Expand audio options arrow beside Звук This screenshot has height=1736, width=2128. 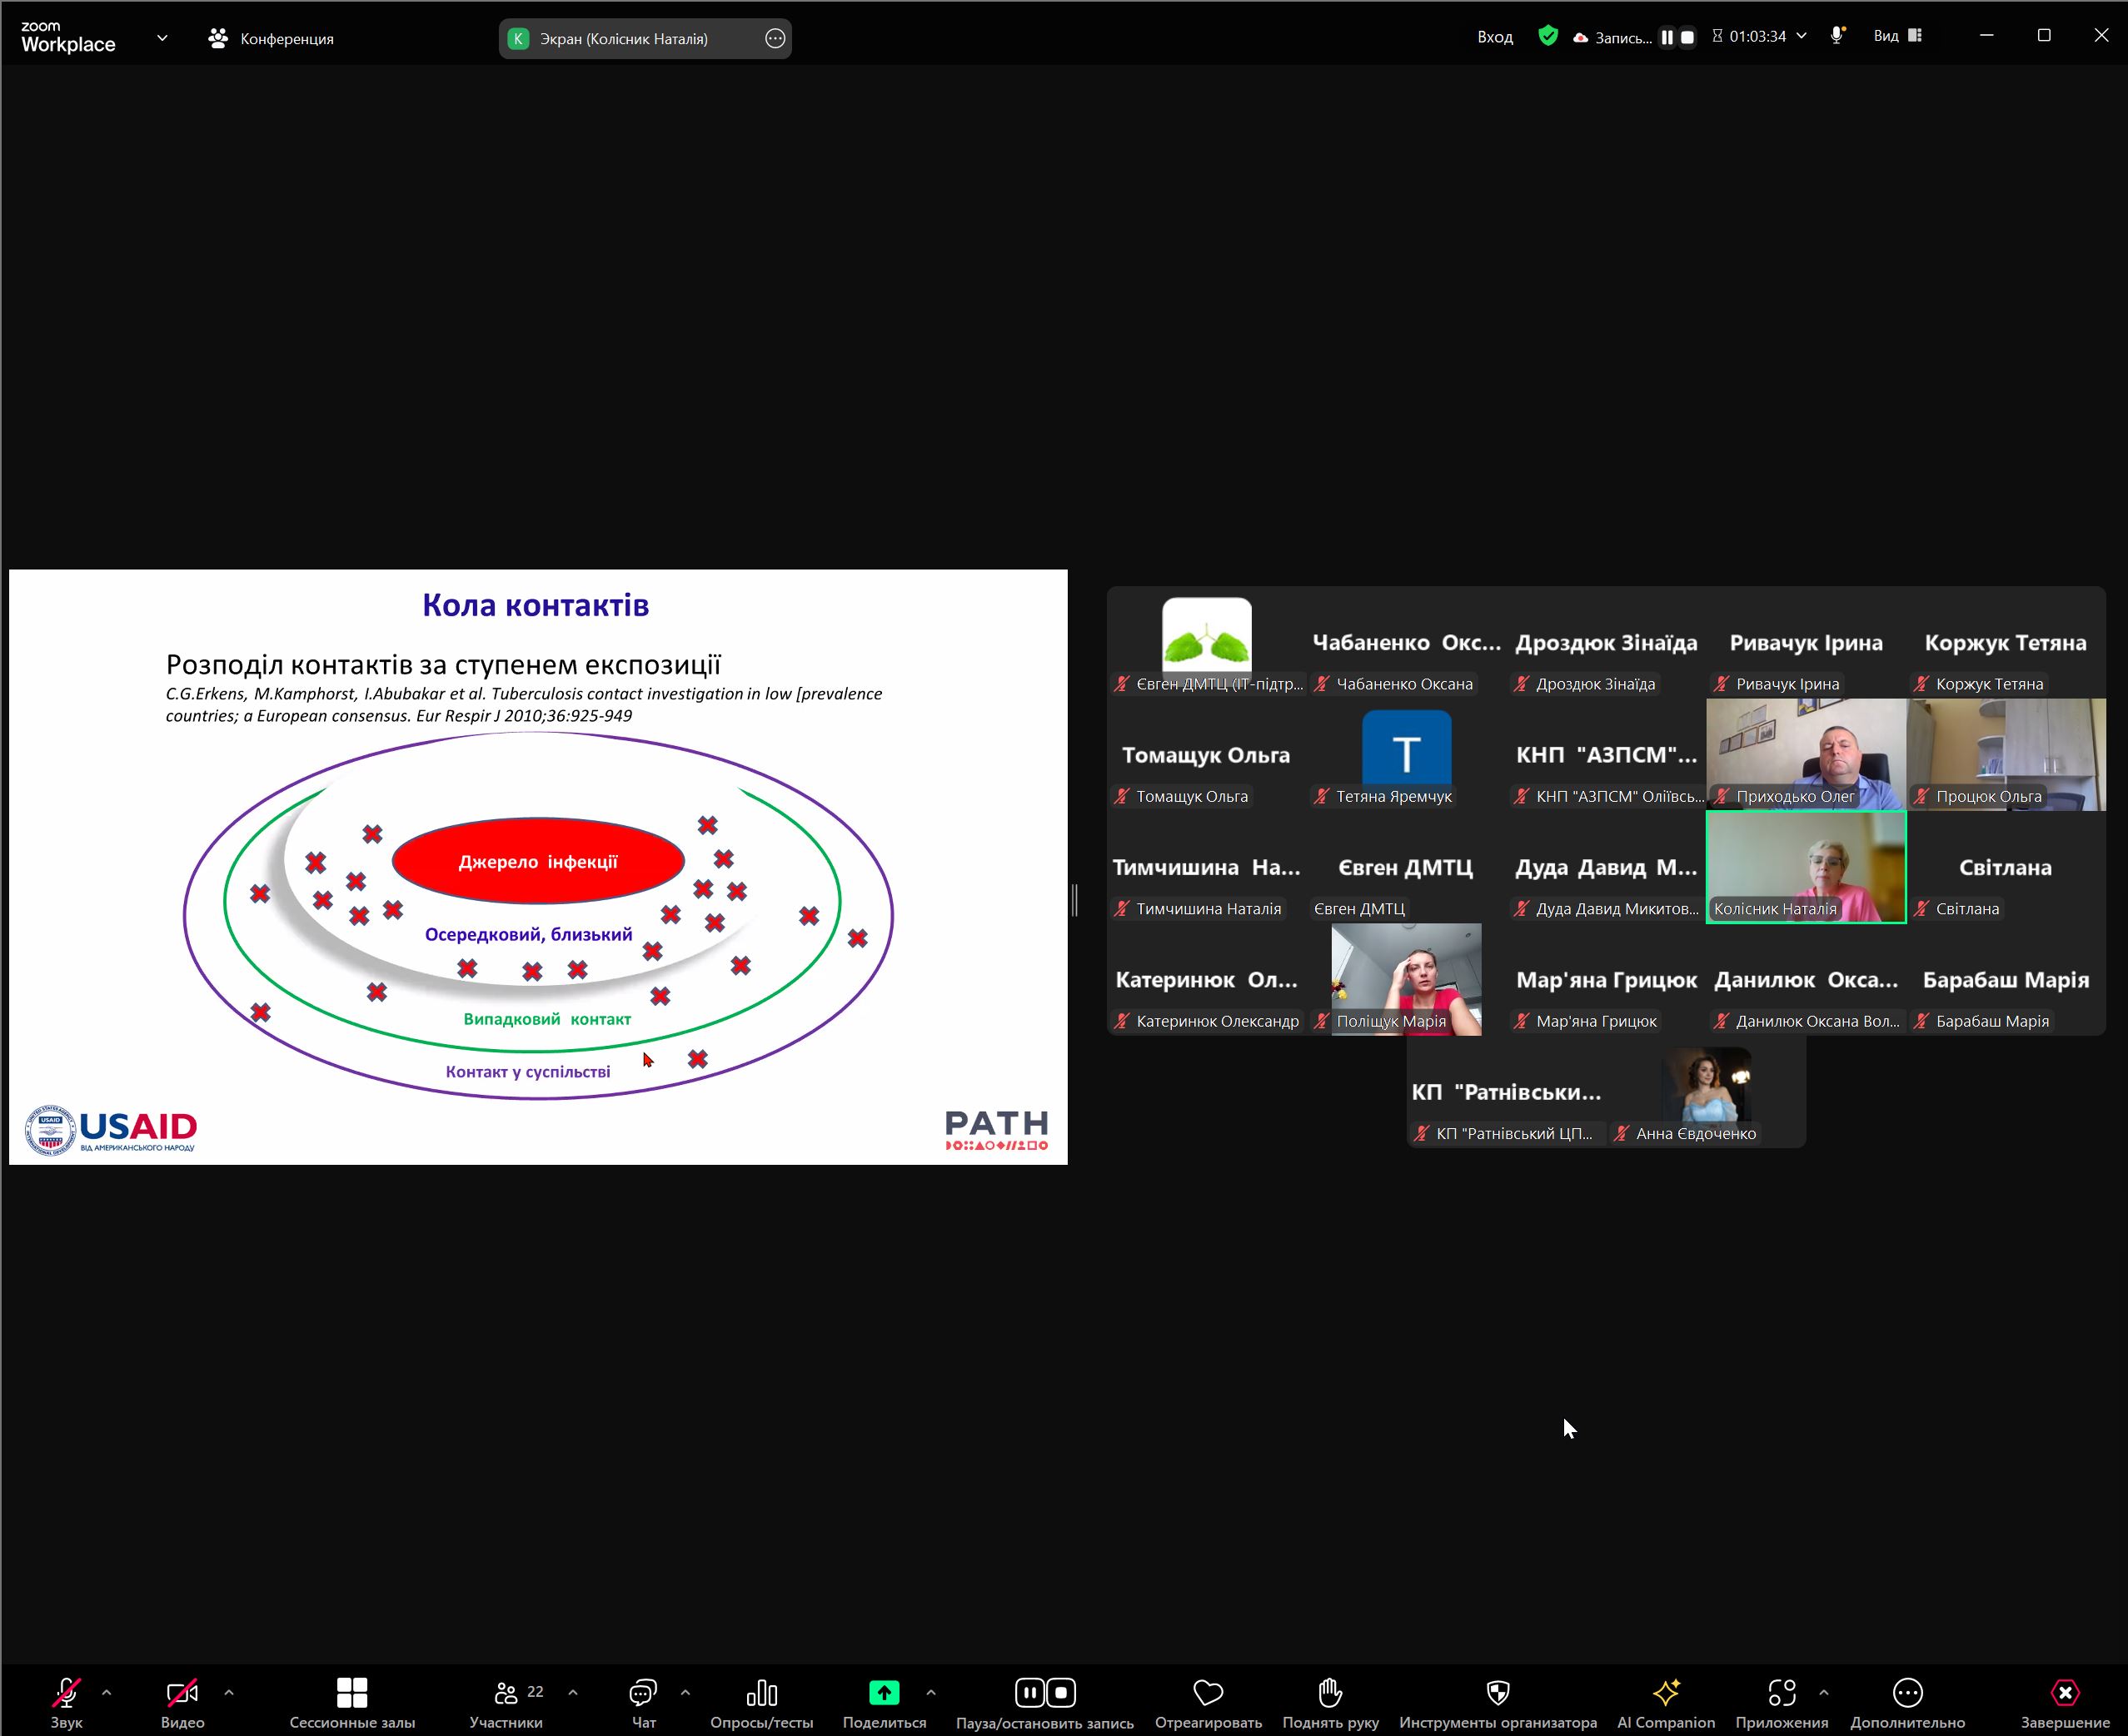tap(107, 1693)
